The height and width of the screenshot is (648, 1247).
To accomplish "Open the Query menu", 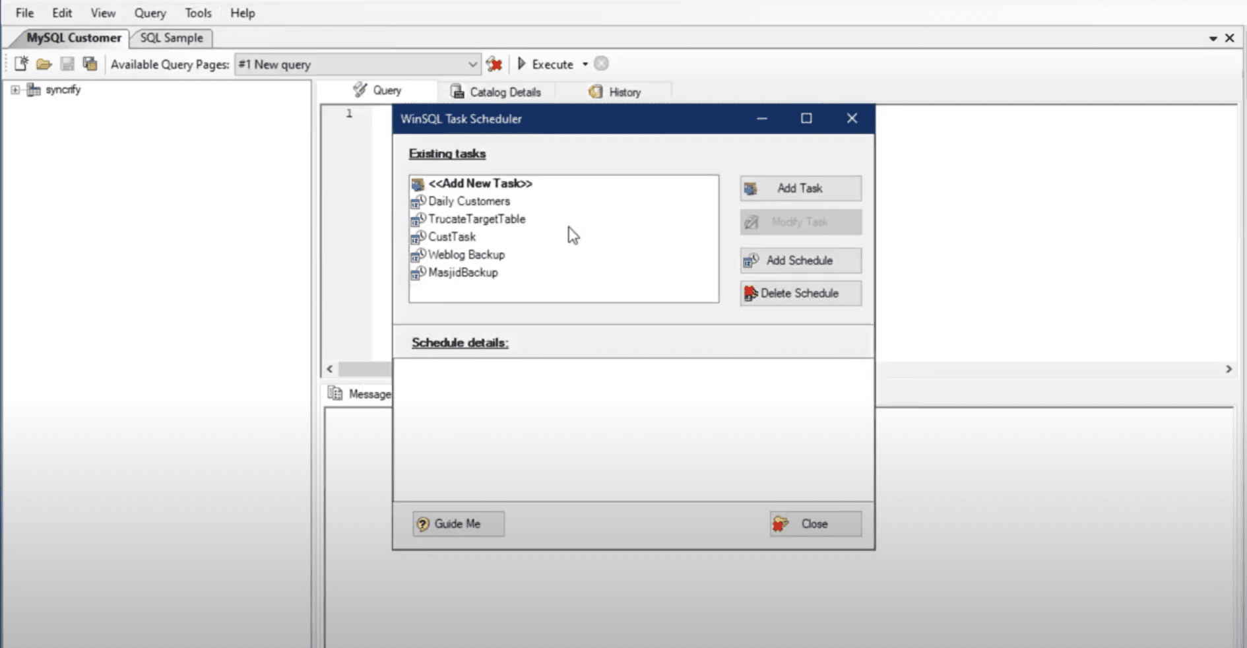I will point(150,13).
